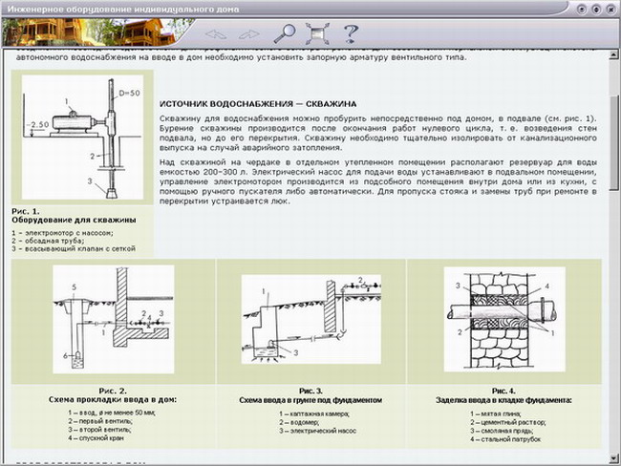
Task: Click the forward arrow navigation icon
Action: pyautogui.click(x=248, y=34)
